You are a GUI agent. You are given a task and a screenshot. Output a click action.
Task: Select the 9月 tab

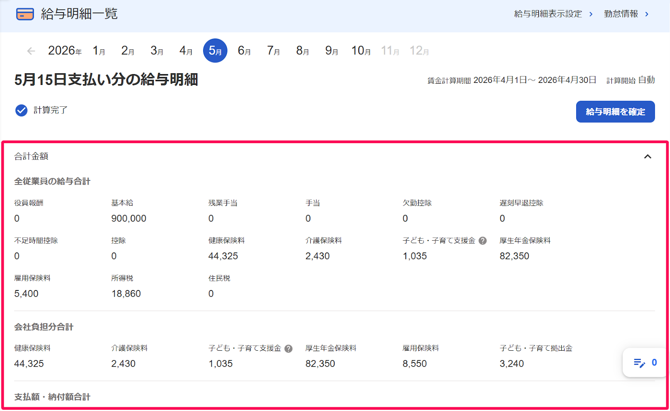pos(332,51)
